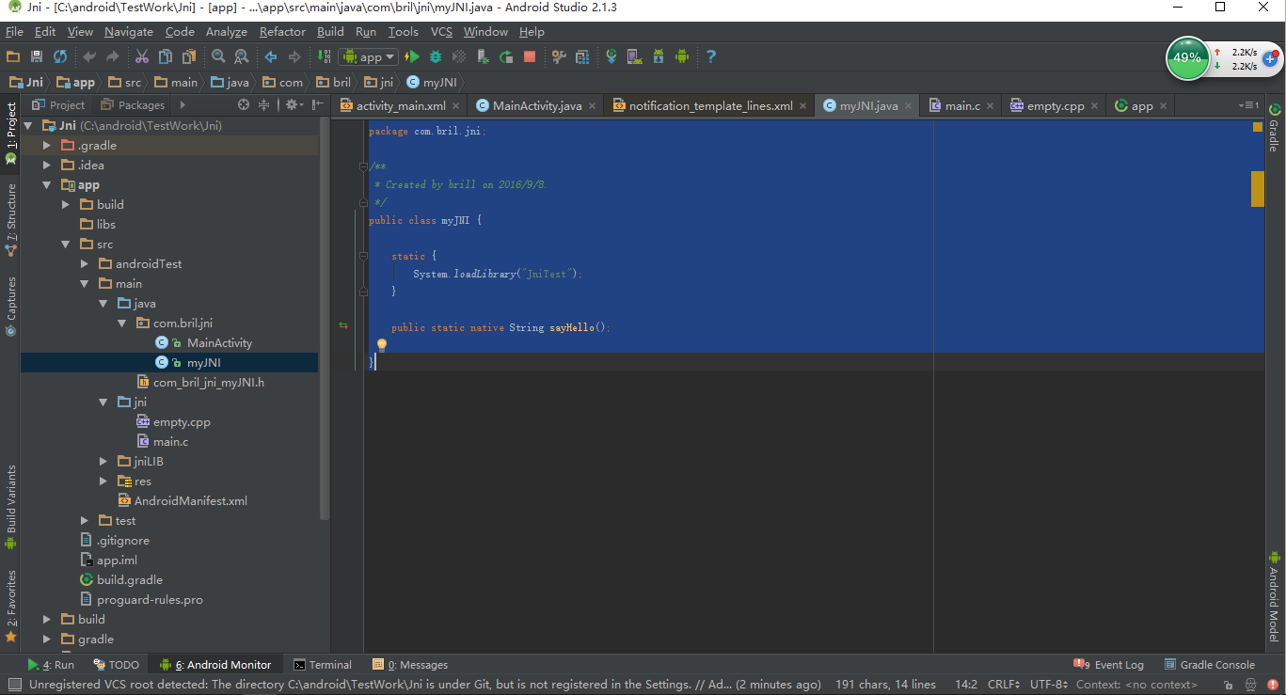This screenshot has width=1286, height=695.
Task: Collapse the com.bril.jni package
Action: [x=121, y=324]
